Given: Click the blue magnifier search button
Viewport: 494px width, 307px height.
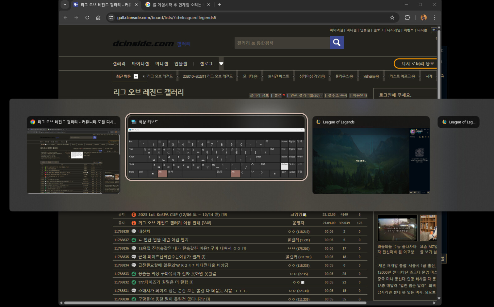Looking at the screenshot, I should pyautogui.click(x=337, y=43).
